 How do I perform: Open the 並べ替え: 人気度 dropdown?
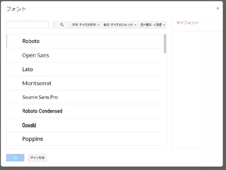click(153, 25)
